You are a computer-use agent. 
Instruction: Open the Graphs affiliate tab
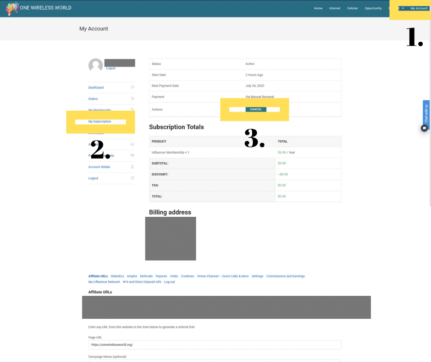132,276
